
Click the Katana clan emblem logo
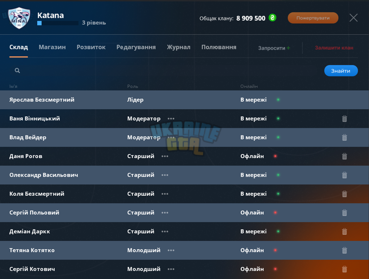(x=19, y=18)
